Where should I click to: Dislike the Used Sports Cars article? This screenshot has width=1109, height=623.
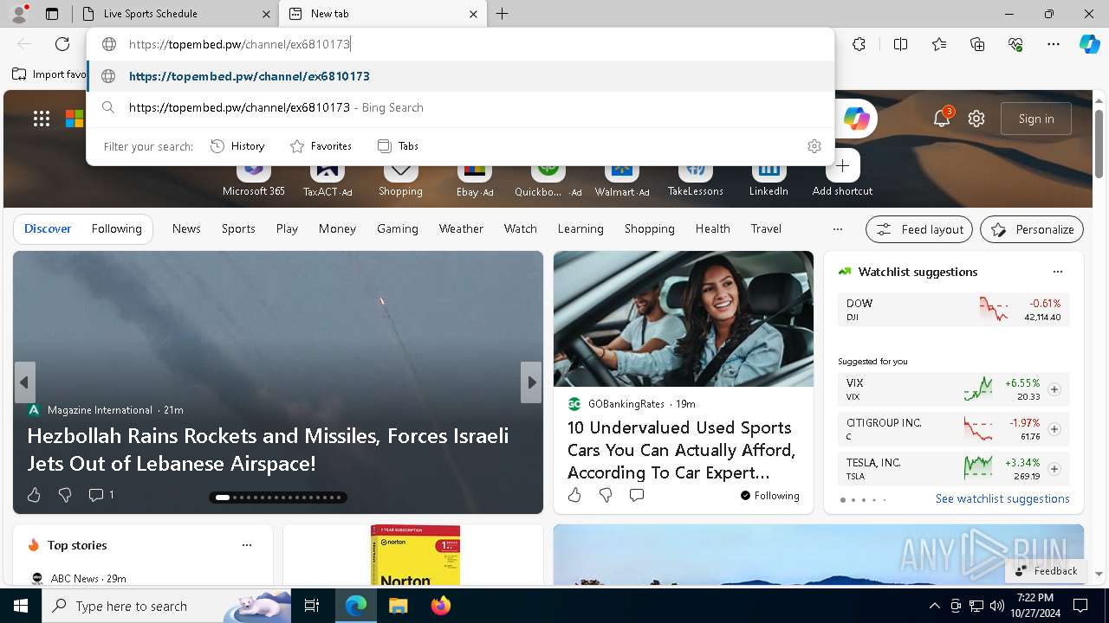[606, 495]
